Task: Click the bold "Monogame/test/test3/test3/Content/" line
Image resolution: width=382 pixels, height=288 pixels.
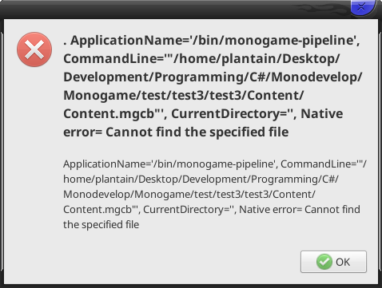Action: coord(183,96)
